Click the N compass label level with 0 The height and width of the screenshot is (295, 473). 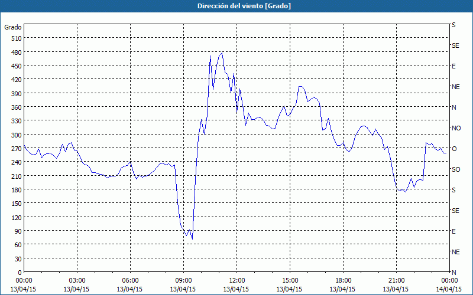click(x=453, y=273)
